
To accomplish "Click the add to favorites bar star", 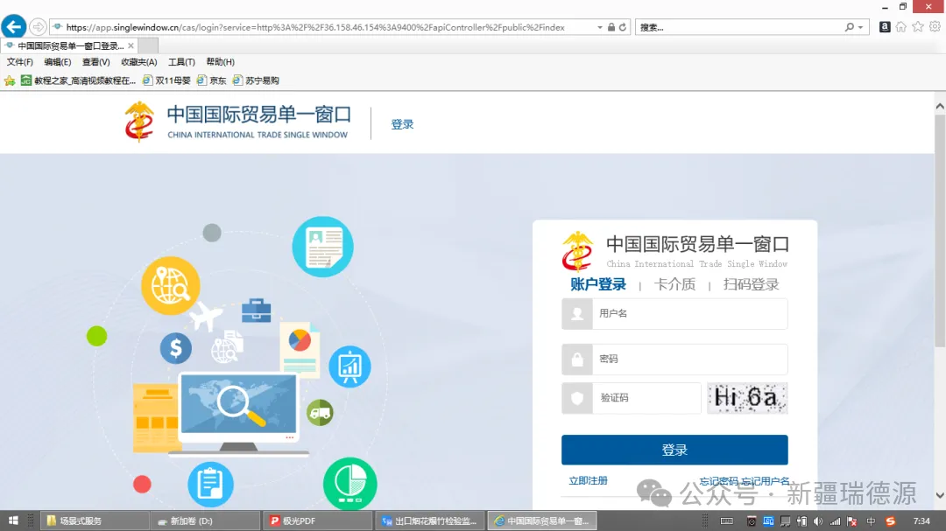I will [x=10, y=80].
